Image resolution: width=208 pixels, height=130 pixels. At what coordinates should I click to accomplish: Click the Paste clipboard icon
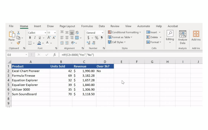tap(12, 34)
